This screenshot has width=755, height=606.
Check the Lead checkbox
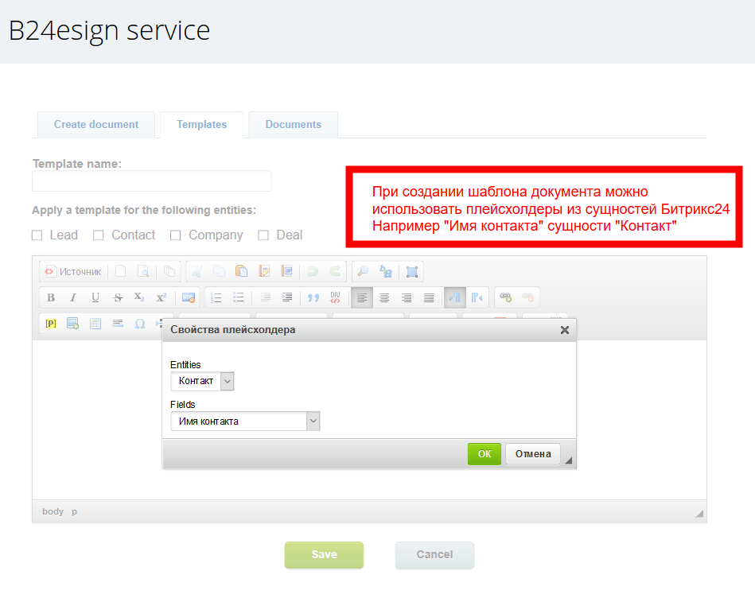coord(37,235)
